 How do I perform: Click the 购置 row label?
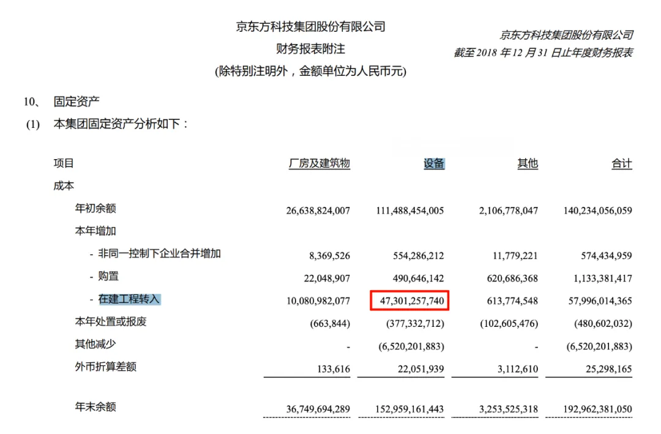pyautogui.click(x=108, y=276)
